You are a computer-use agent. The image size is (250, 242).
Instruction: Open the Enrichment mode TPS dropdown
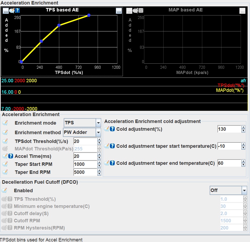coord(82,123)
